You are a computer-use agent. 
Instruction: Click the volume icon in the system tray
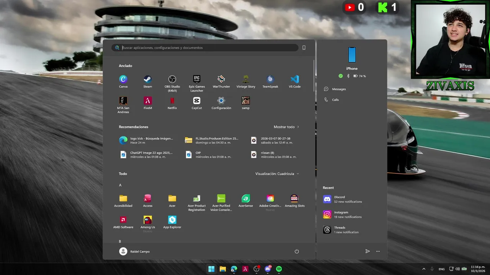[x=457, y=269]
